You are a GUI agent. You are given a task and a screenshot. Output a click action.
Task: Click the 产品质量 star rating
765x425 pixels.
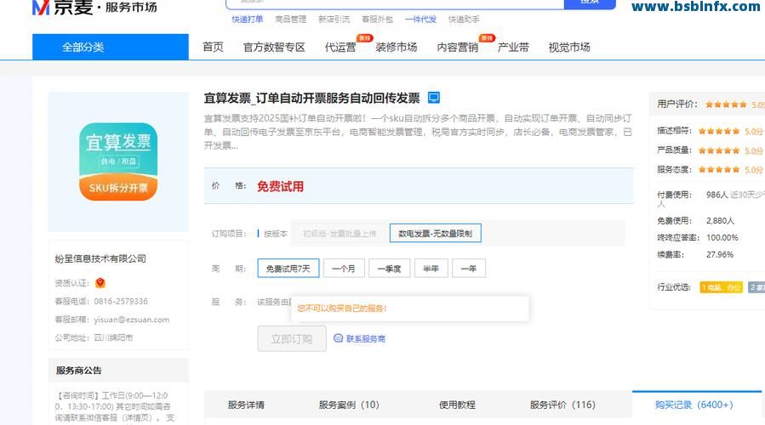[719, 150]
